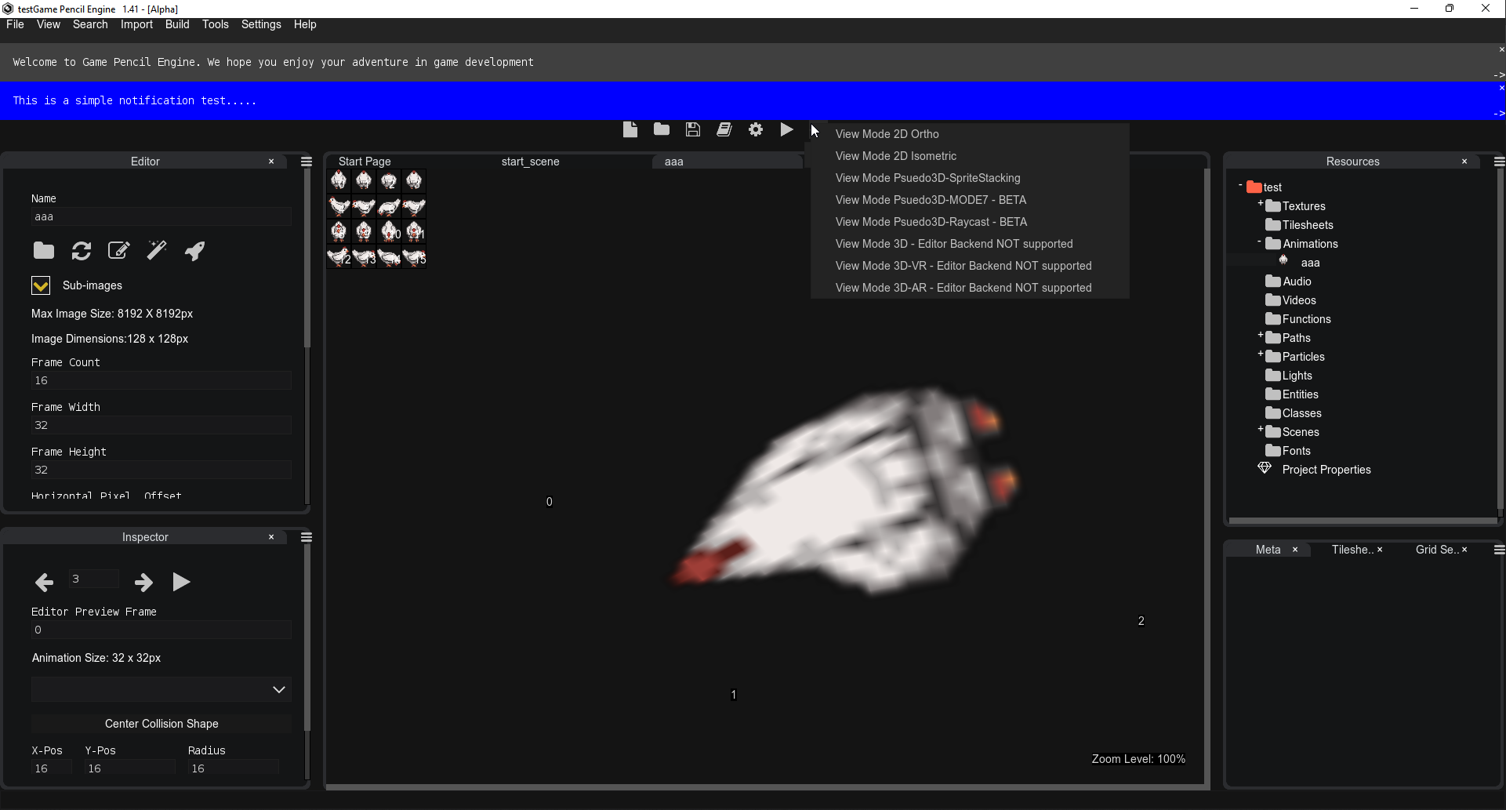The height and width of the screenshot is (810, 1506).
Task: Open project folder icon in top toolbar
Action: [x=662, y=129]
